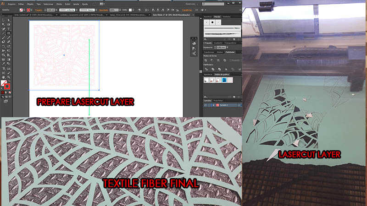
Task: Select the Selection tool (black arrow)
Action: [x=3, y=20]
